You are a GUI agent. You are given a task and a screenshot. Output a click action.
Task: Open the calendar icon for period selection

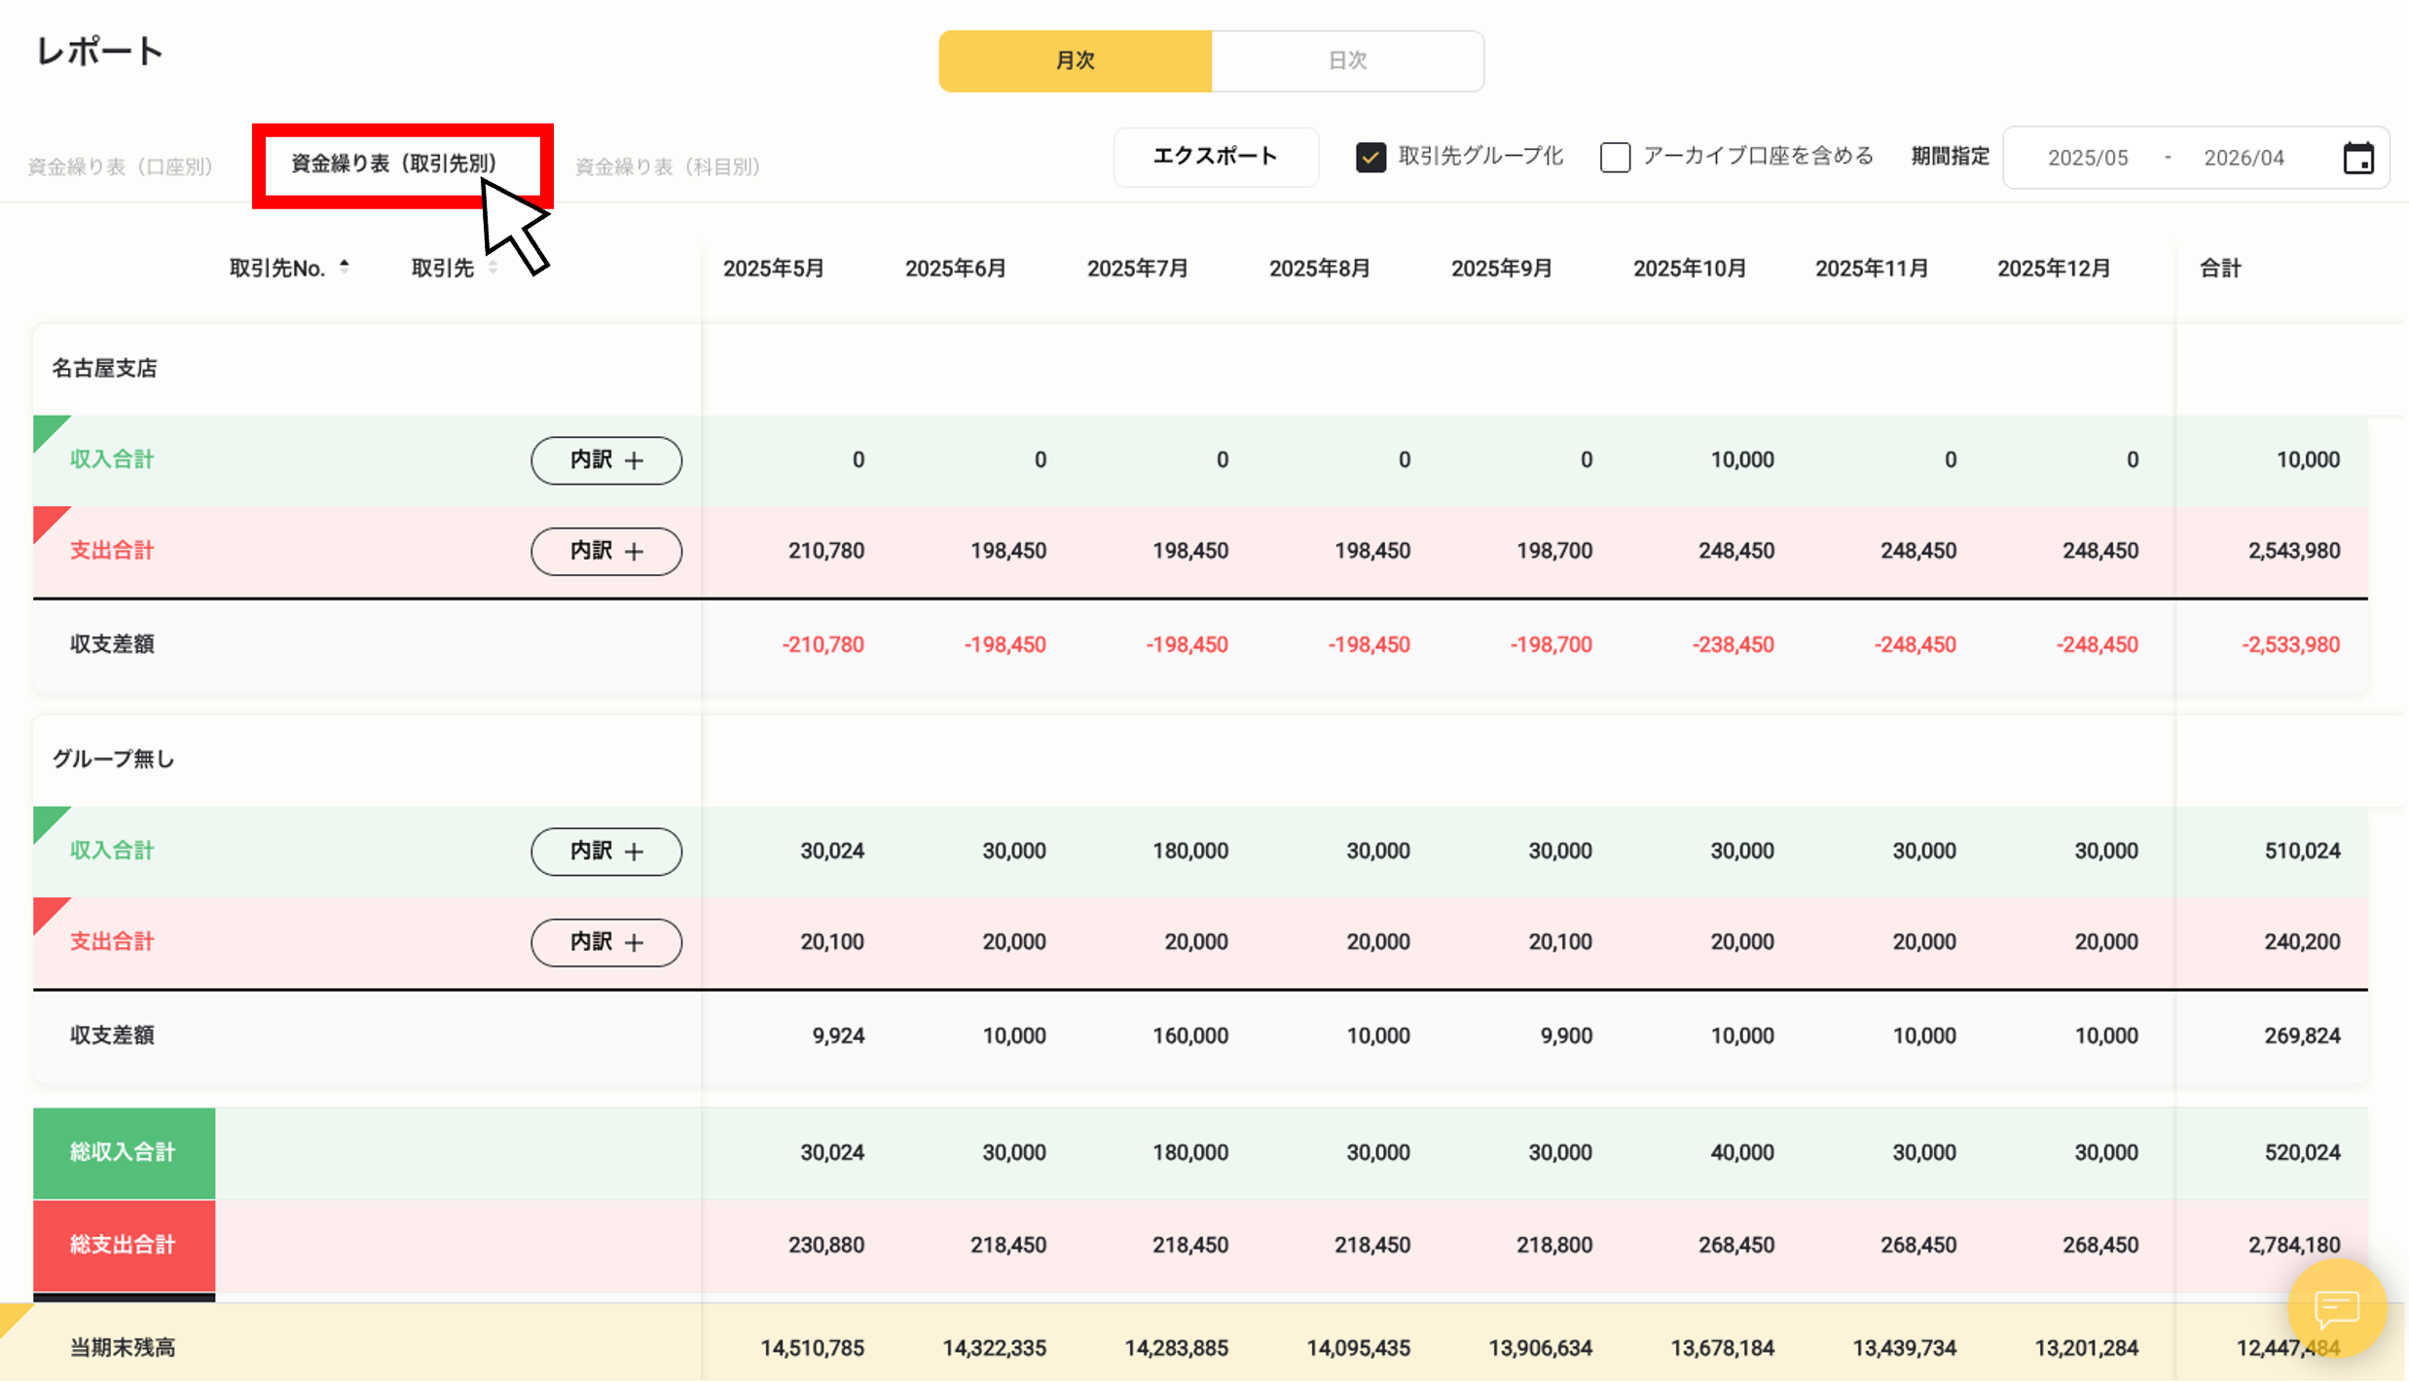2358,157
